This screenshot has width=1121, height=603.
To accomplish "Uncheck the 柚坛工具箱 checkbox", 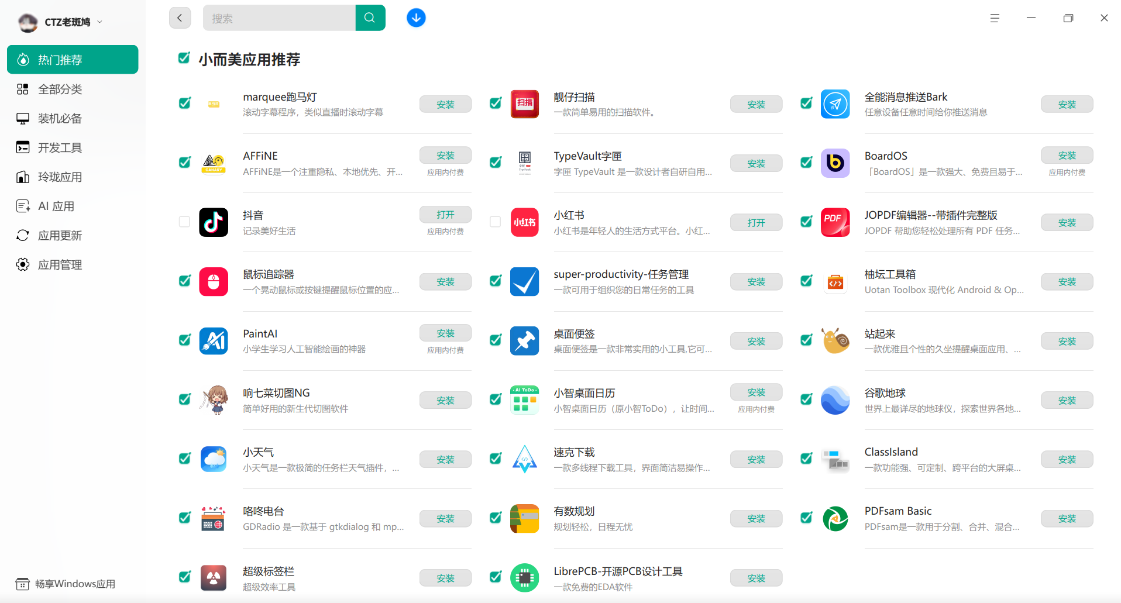I will [x=806, y=281].
